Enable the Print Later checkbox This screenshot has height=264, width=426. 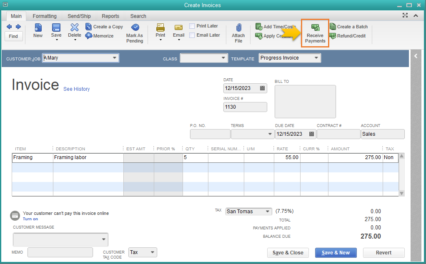(192, 26)
